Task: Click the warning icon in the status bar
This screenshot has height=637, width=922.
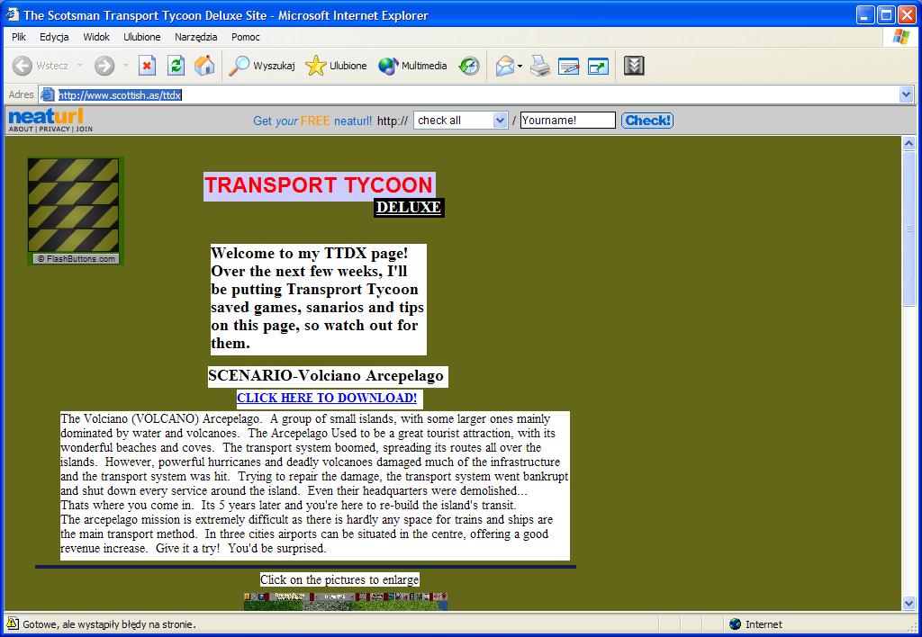Action: (x=13, y=624)
